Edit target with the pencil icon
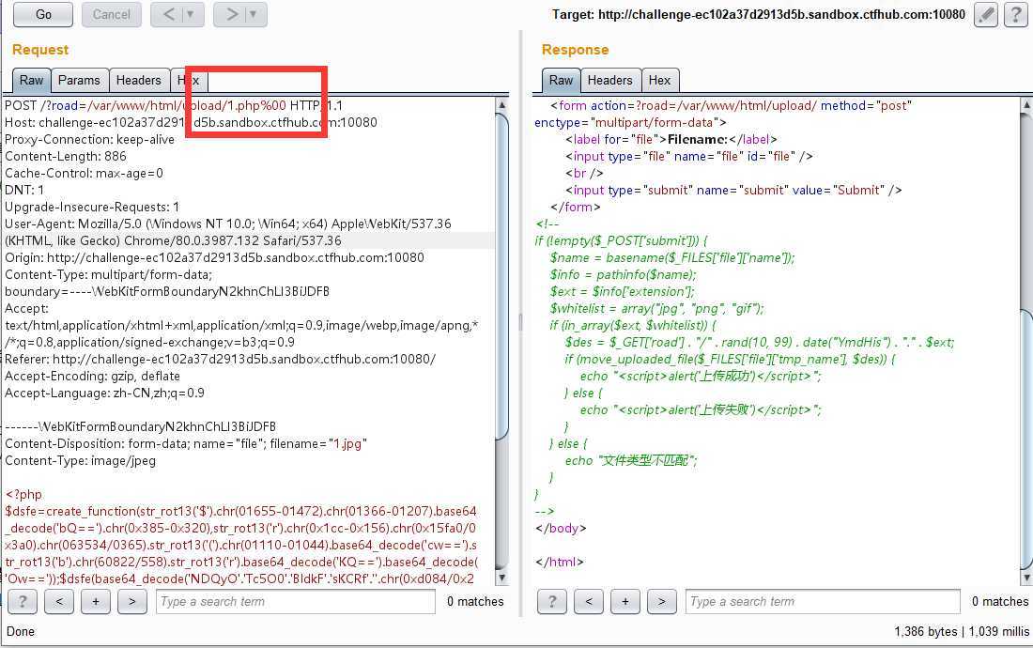Image resolution: width=1033 pixels, height=648 pixels. [985, 14]
